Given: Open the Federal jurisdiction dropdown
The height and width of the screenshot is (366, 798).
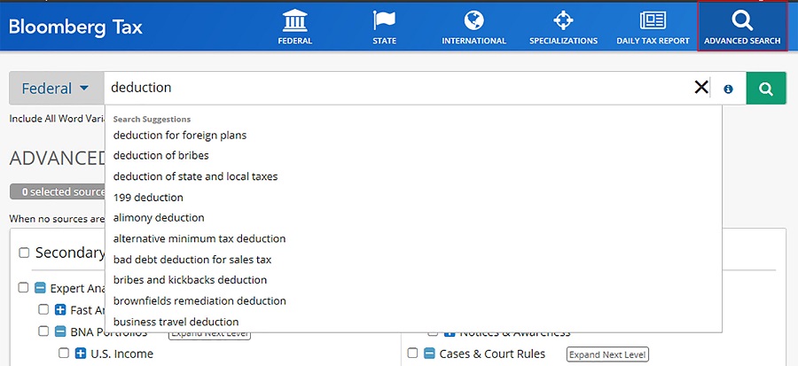Looking at the screenshot, I should click(x=56, y=89).
